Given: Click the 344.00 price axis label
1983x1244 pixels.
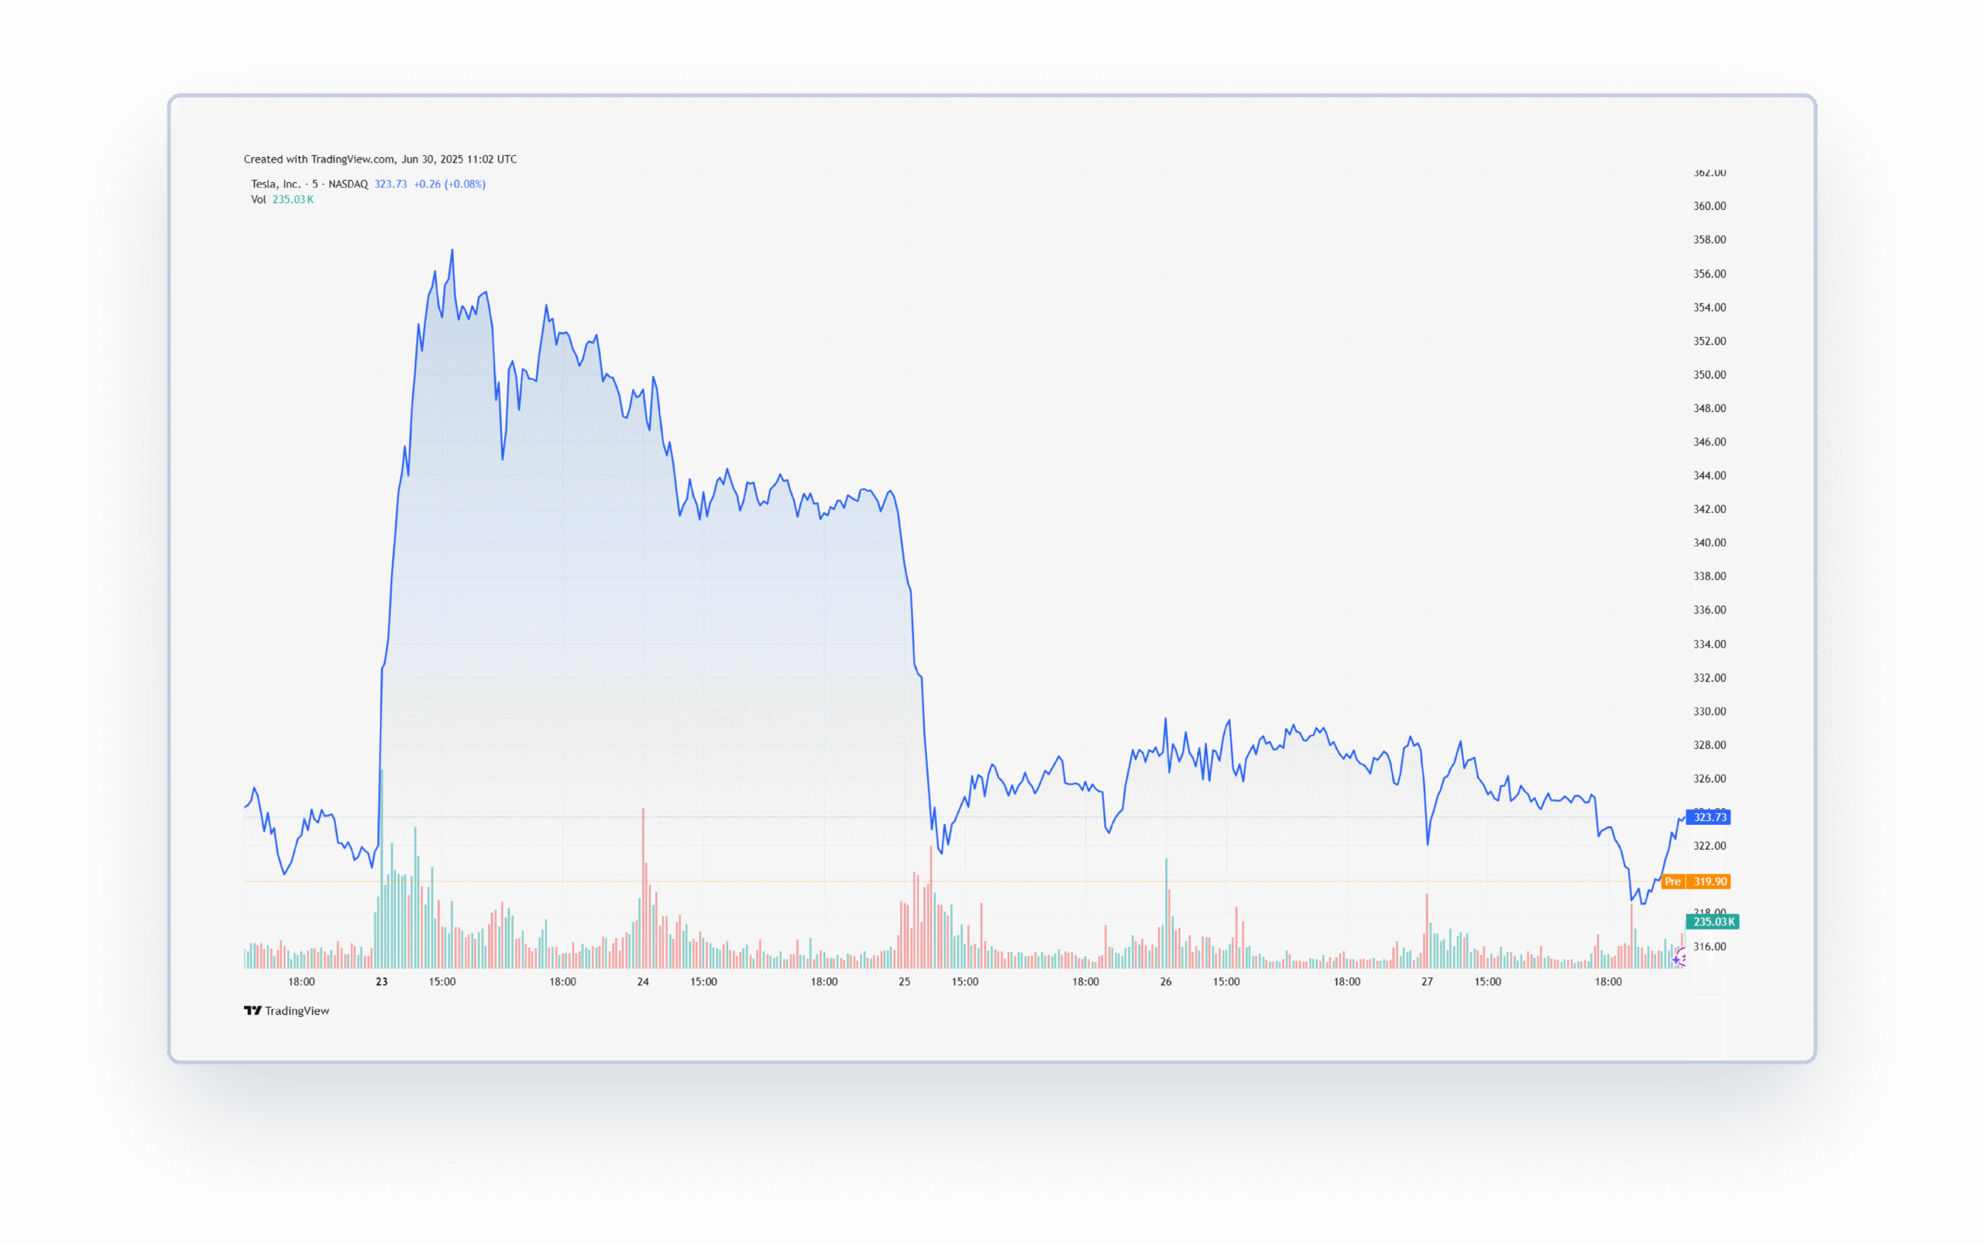Looking at the screenshot, I should [x=1709, y=476].
